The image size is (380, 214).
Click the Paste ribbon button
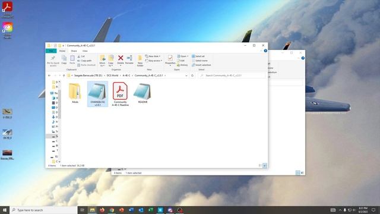[72, 60]
